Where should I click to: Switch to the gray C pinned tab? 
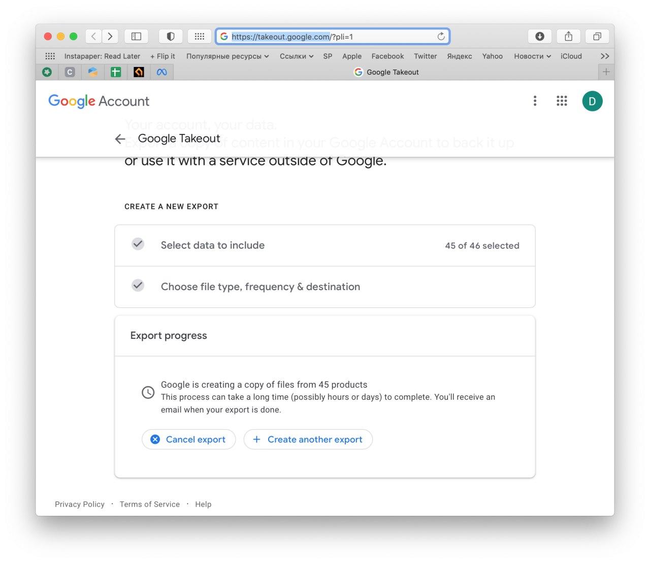tap(70, 72)
